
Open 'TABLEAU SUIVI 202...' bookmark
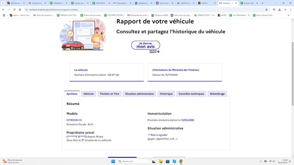pyautogui.click(x=67, y=15)
